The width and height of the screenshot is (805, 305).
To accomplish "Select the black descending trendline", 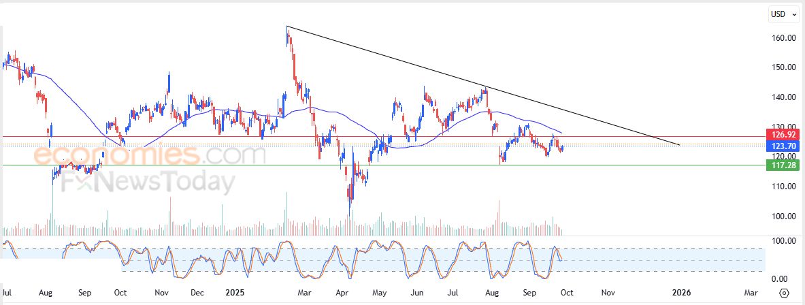I will pyautogui.click(x=482, y=86).
